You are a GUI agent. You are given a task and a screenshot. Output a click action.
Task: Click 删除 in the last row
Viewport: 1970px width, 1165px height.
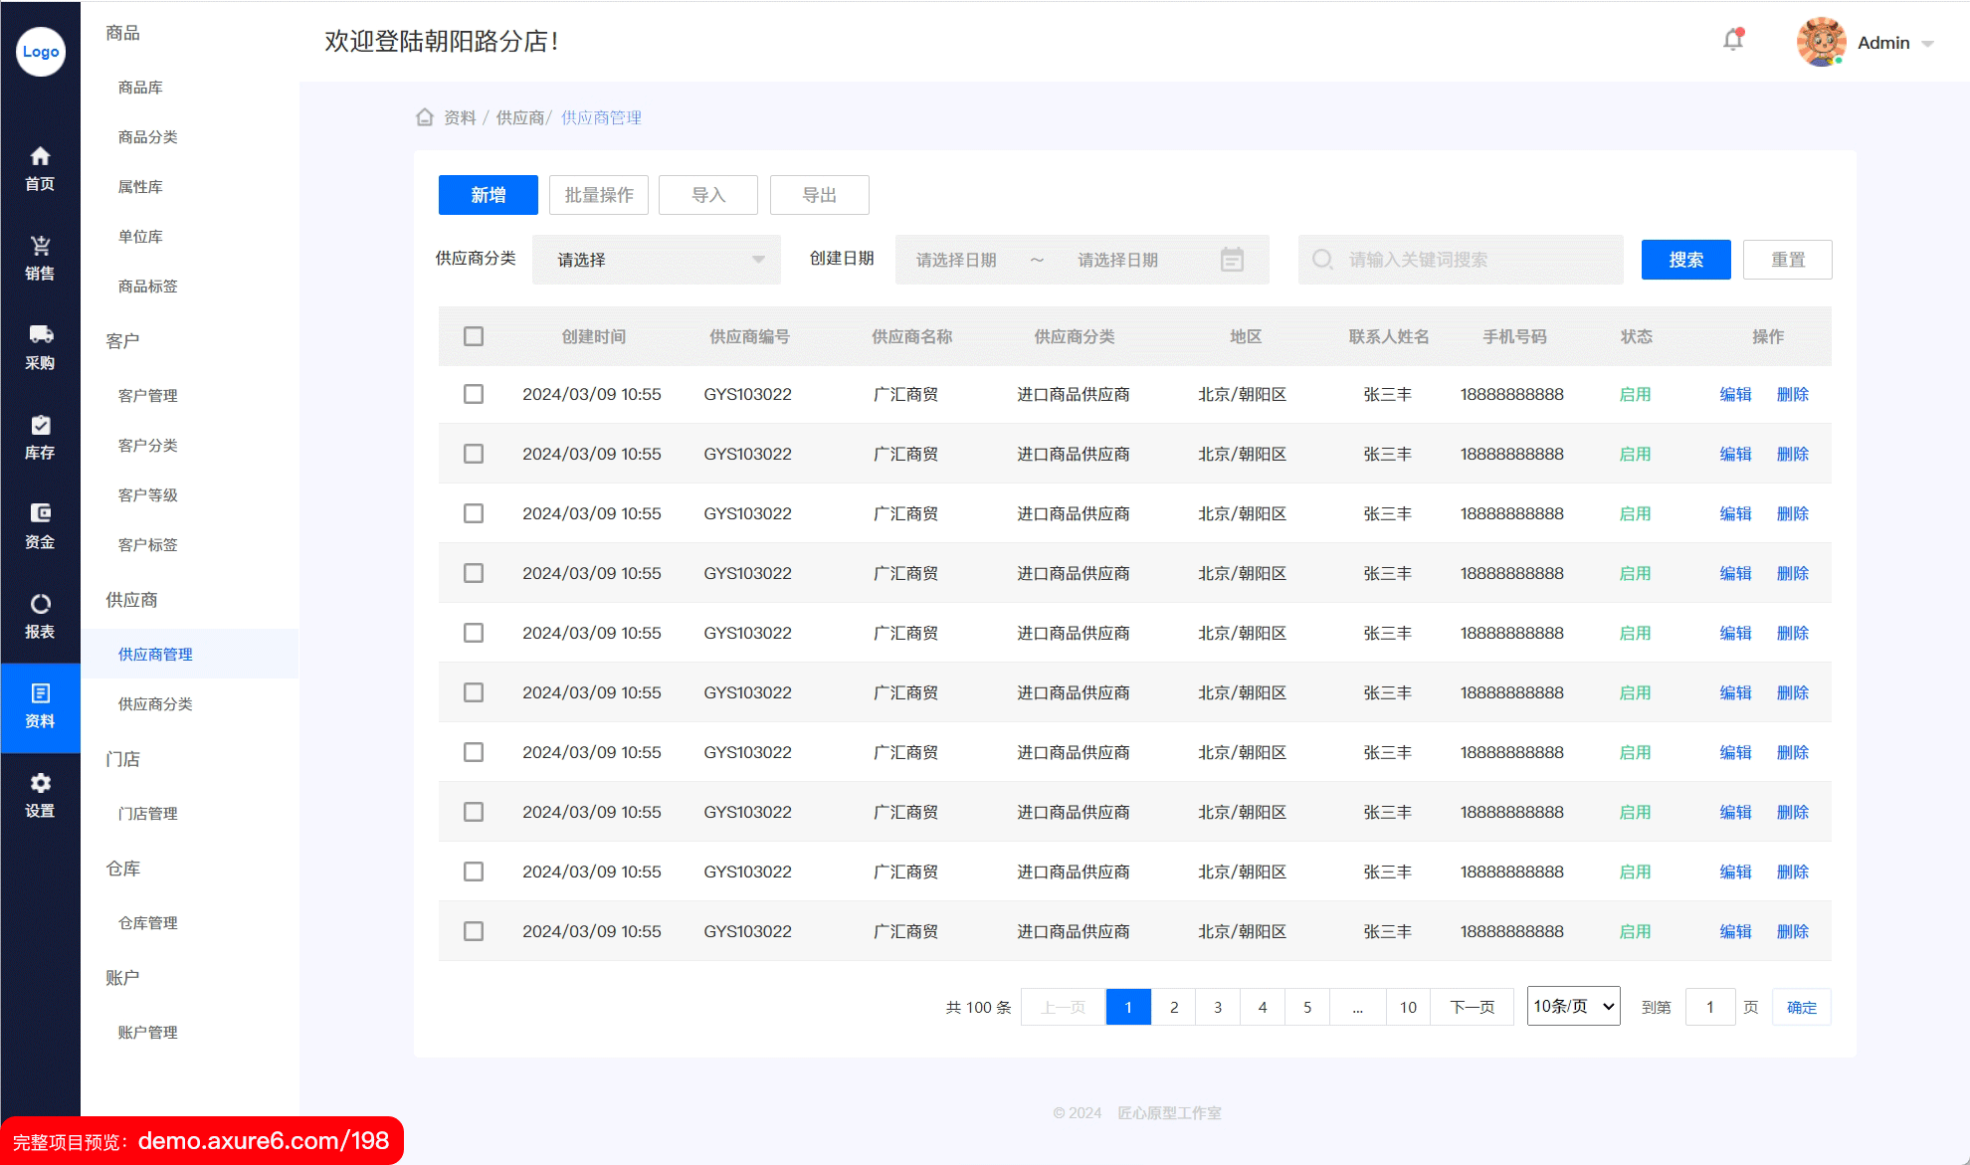[1793, 931]
